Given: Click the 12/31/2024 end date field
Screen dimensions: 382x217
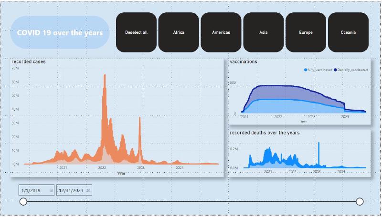Looking at the screenshot, I should [x=71, y=190].
